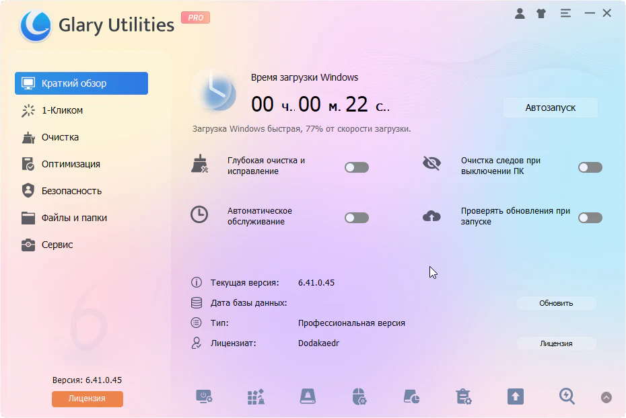Screen dimensions: 626x418
Task: Click the Registry cleaner icon in bottom toolbar
Action: (x=256, y=396)
